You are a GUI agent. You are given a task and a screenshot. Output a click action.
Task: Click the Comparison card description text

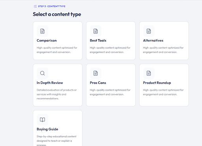[57, 50]
